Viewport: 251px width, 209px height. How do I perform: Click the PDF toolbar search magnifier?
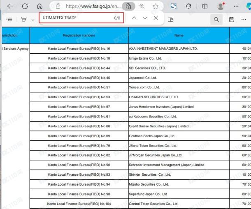[x=216, y=19]
